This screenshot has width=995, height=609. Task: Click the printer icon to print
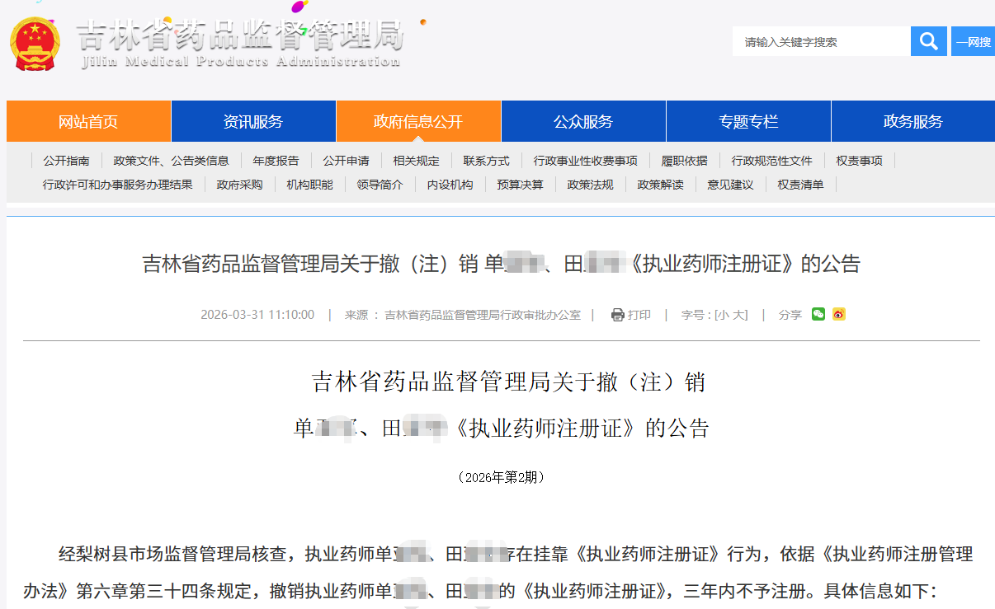pyautogui.click(x=618, y=315)
